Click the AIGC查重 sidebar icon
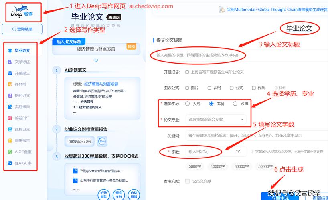328x200 pixels. coord(10,152)
